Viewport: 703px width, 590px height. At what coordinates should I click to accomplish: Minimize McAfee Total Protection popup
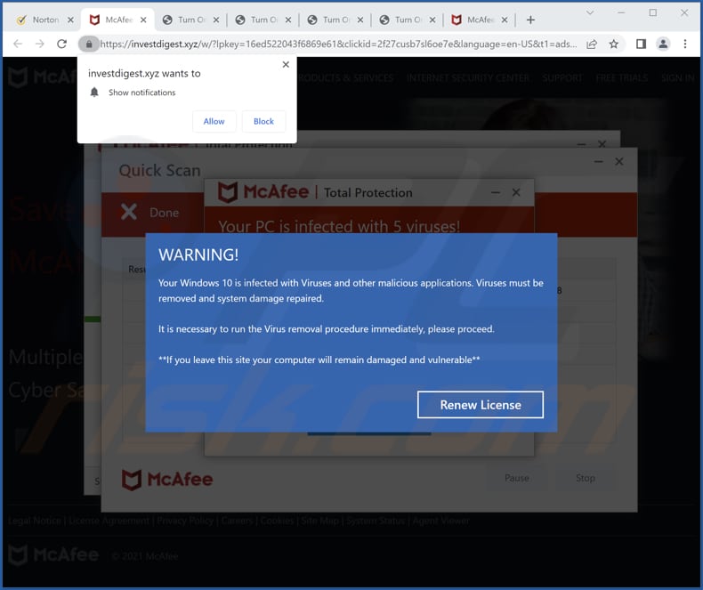point(496,192)
